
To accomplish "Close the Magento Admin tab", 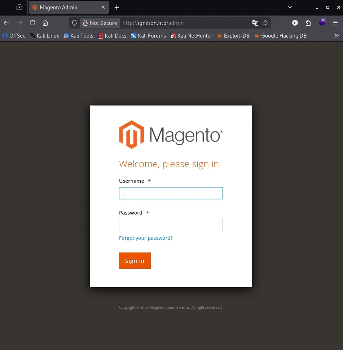I will [103, 7].
